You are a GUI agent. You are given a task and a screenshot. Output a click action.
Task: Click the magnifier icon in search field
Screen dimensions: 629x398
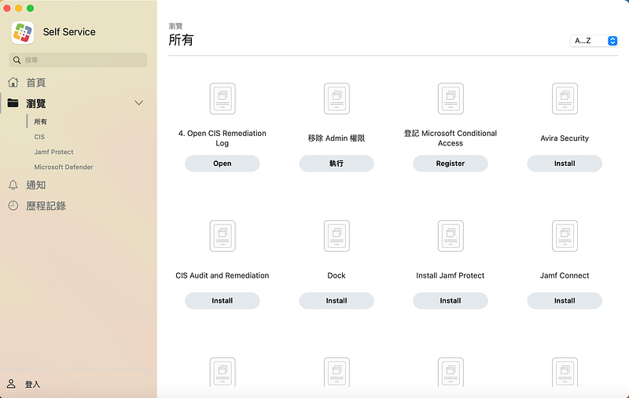(17, 61)
